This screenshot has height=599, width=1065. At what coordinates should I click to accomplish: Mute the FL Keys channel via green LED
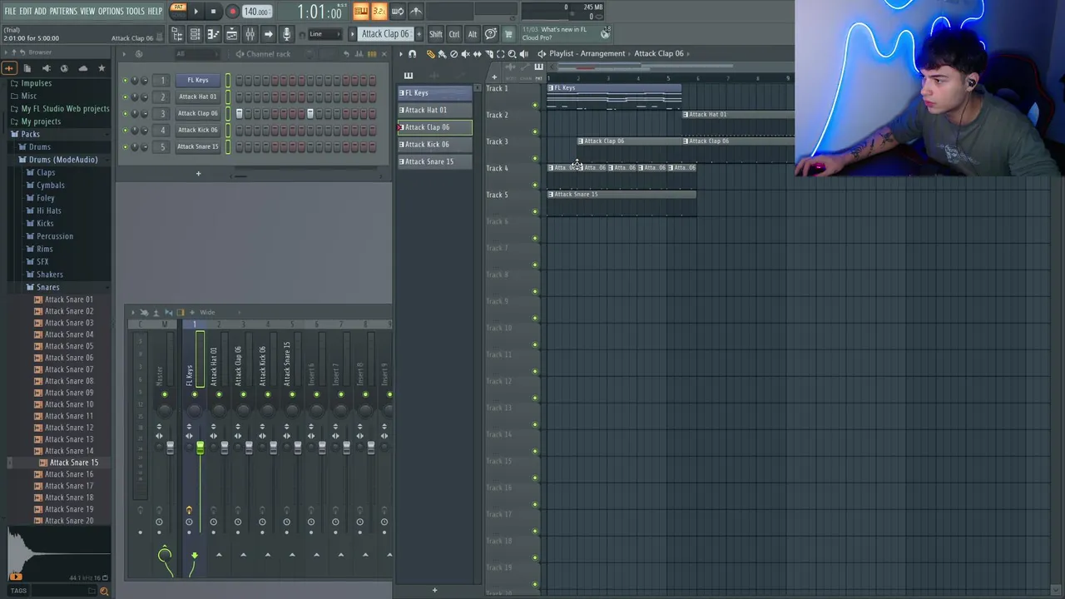(125, 80)
